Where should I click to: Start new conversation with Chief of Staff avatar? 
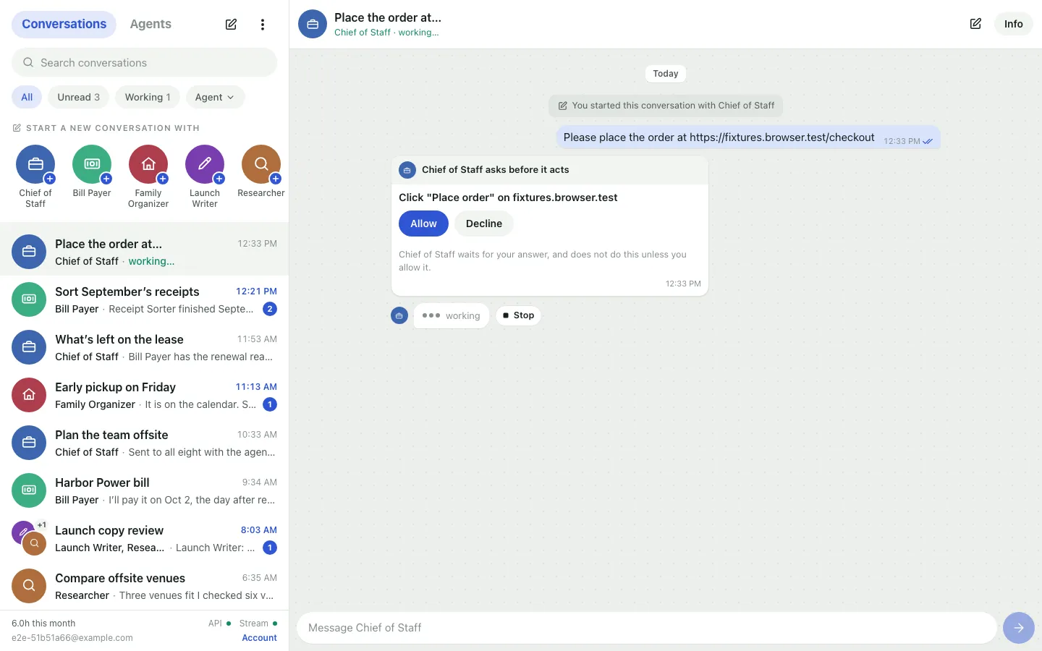click(35, 165)
